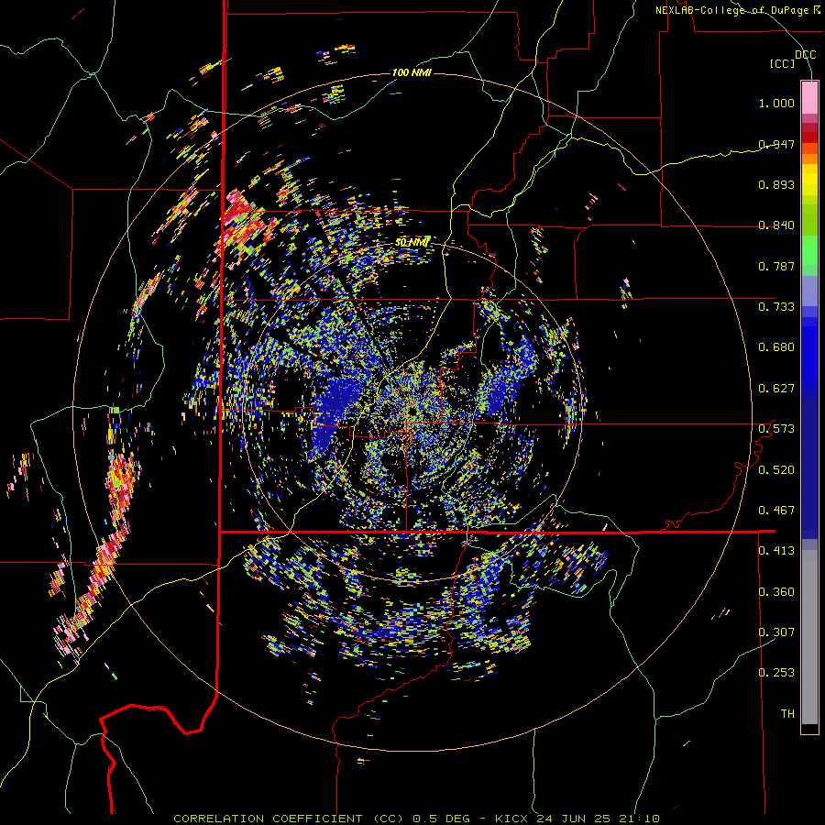
Task: Click the 100 NMI range ring label
Action: coord(412,72)
